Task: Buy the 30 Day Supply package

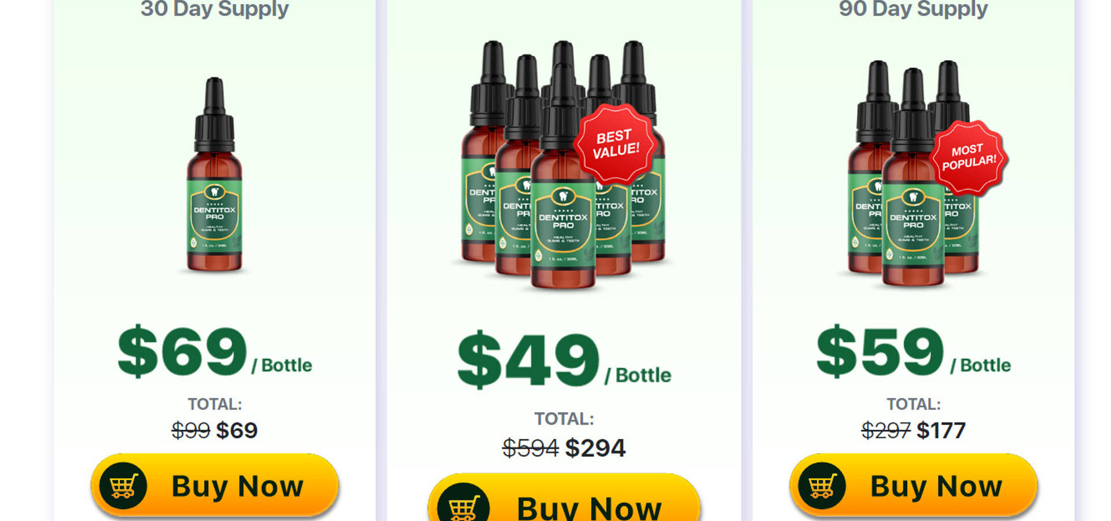Action: pyautogui.click(x=215, y=485)
